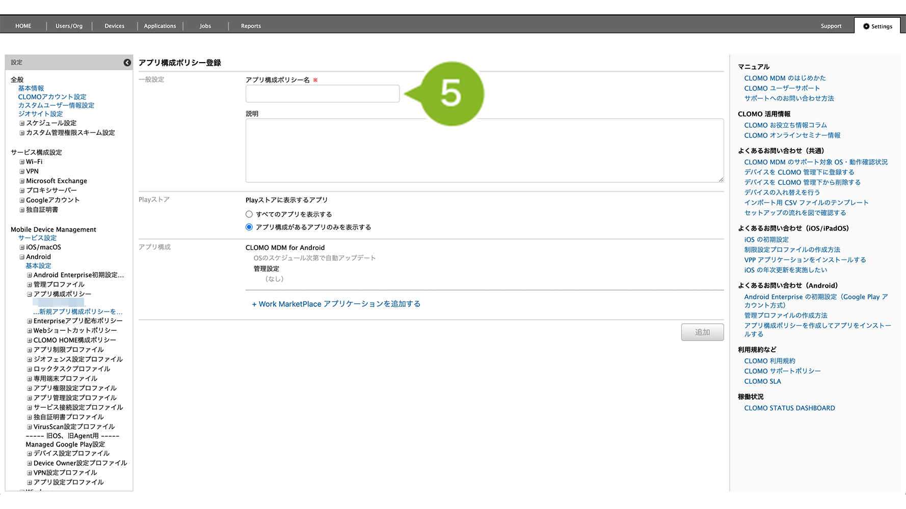Open CLOMO 利用規約 link
The height and width of the screenshot is (509, 906).
click(x=770, y=361)
